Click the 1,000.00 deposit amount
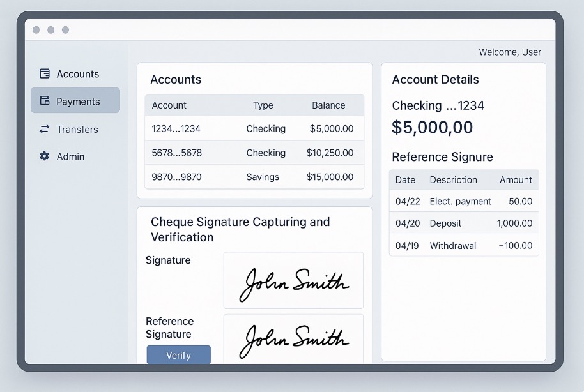Image resolution: width=584 pixels, height=392 pixels. tap(515, 223)
